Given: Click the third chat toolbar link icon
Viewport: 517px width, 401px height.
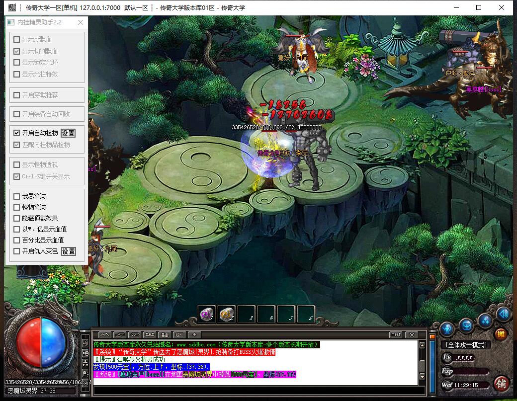Looking at the screenshot, I should point(135,335).
